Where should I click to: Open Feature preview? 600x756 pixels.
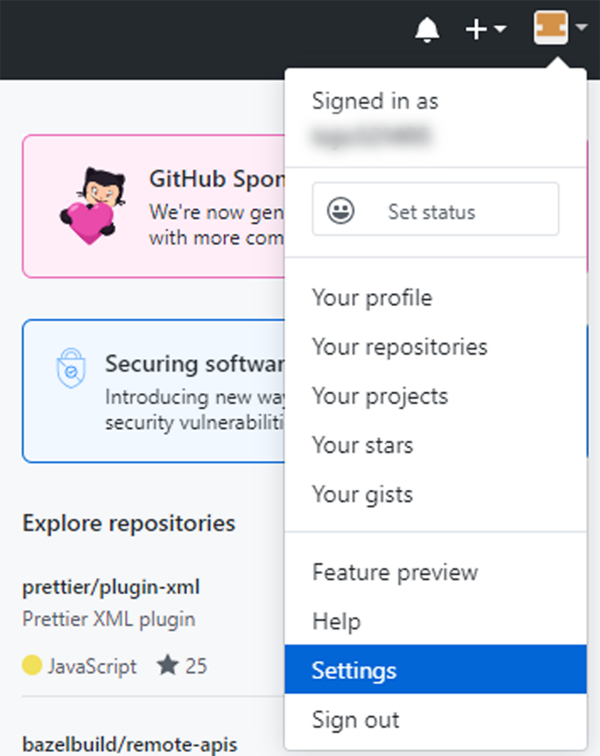tap(395, 573)
